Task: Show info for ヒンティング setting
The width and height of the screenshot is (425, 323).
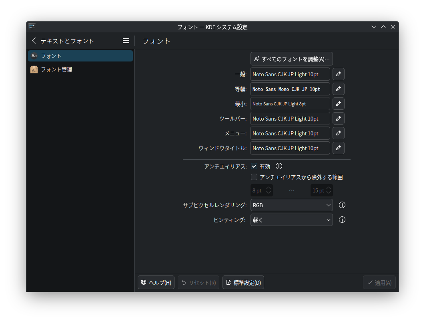Action: point(342,220)
